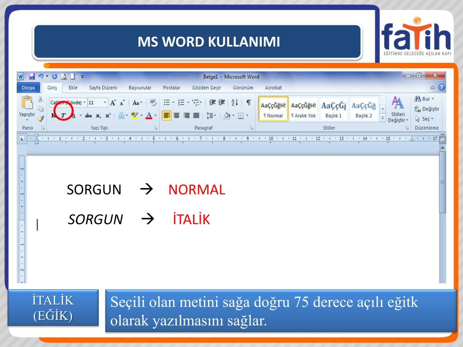Switch to the Sayfa Düzeni tab
Screen dimensions: 463x347
[103, 88]
